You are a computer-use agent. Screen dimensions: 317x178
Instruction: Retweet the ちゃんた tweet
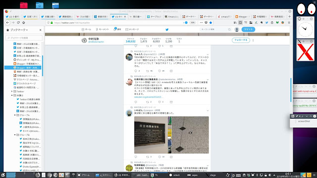tap(148, 71)
